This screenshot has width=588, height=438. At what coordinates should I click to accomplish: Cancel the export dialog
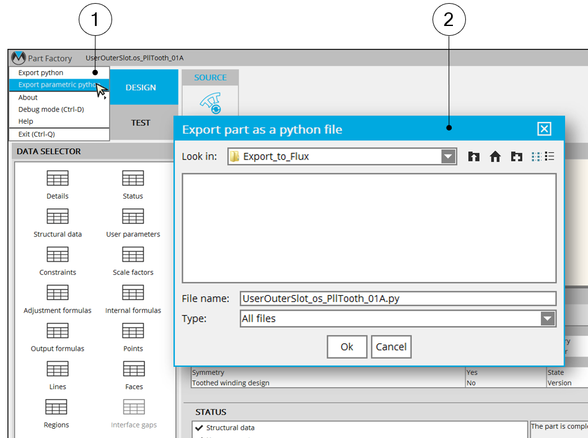pos(391,347)
